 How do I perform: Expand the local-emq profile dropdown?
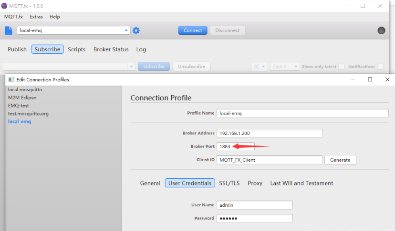(x=126, y=30)
